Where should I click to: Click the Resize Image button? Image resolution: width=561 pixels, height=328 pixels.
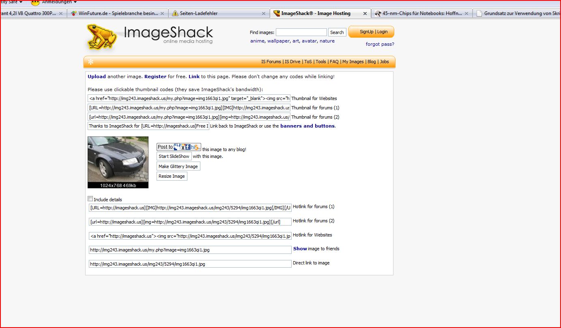pyautogui.click(x=172, y=176)
